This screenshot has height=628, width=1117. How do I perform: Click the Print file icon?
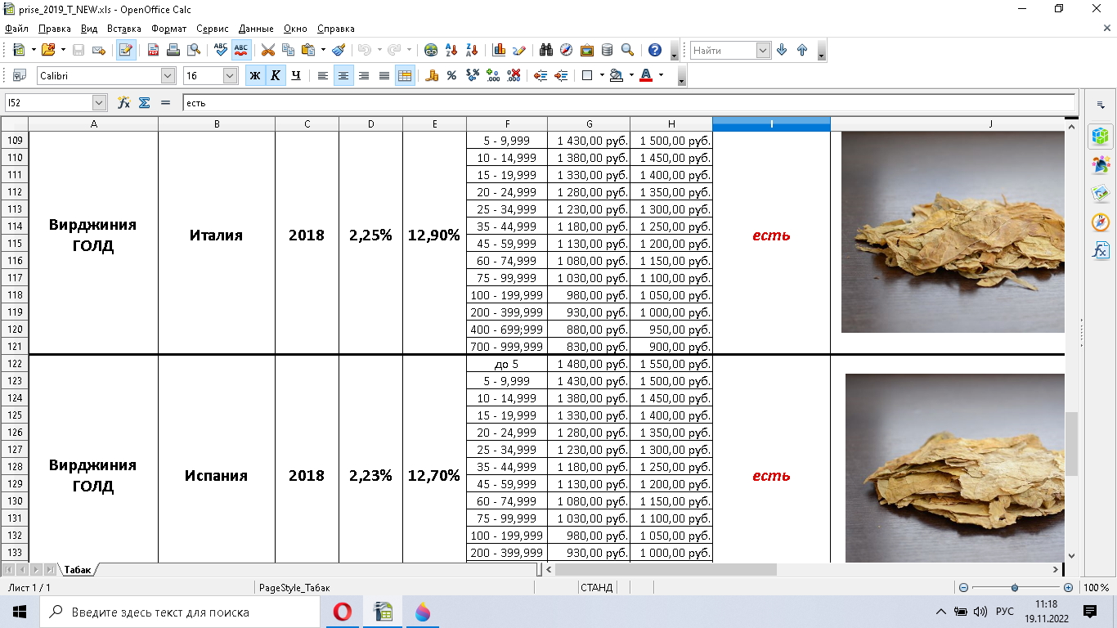click(x=173, y=50)
